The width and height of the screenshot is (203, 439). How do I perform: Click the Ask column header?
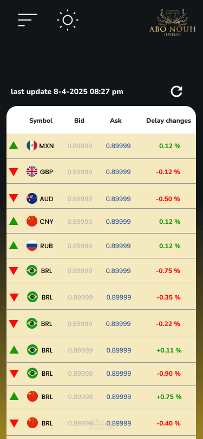[x=116, y=121]
